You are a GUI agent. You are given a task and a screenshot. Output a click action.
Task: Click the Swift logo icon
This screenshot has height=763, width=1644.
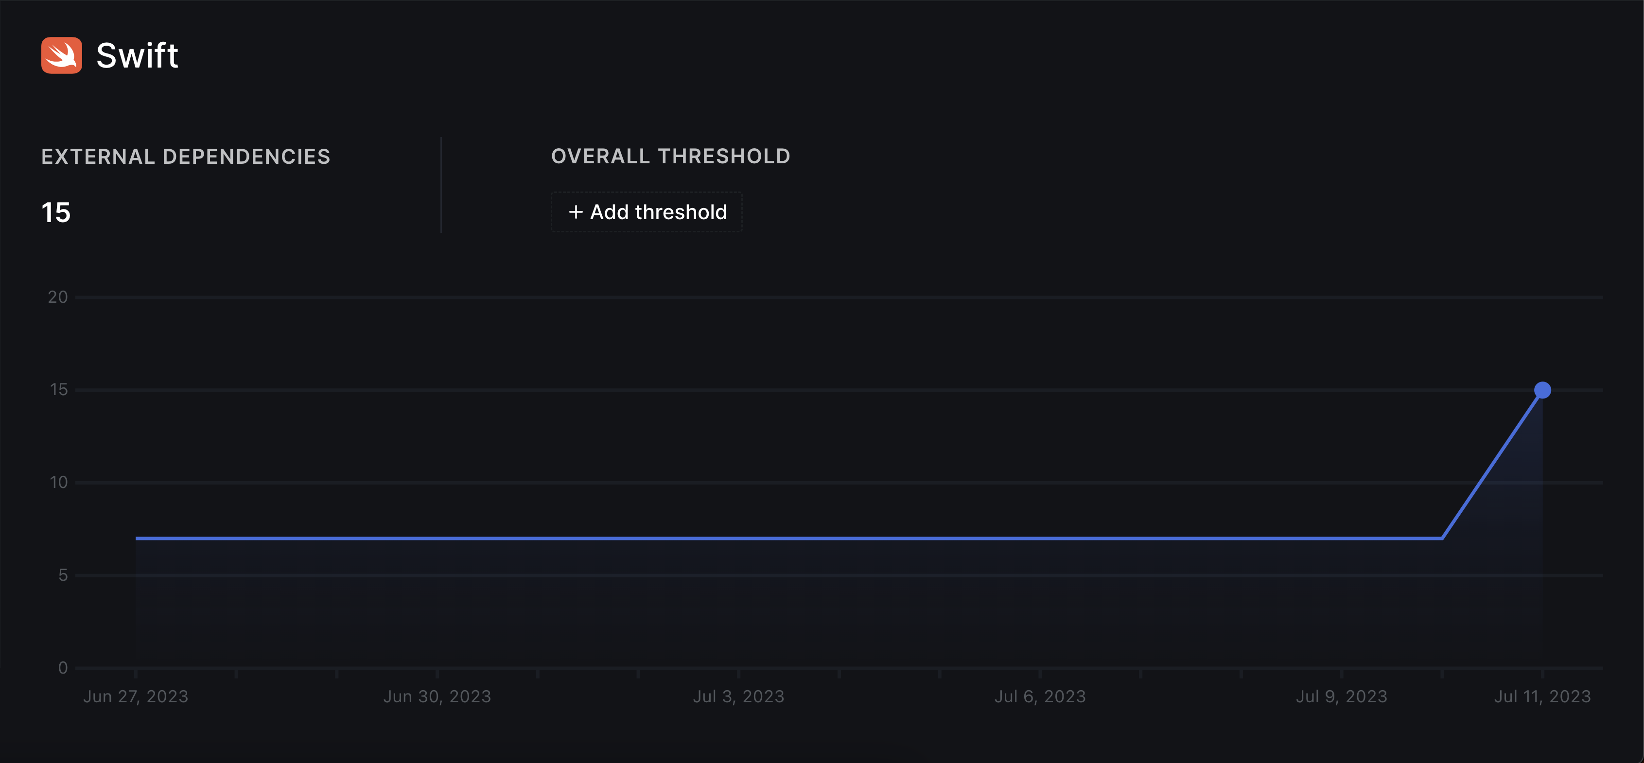click(62, 55)
